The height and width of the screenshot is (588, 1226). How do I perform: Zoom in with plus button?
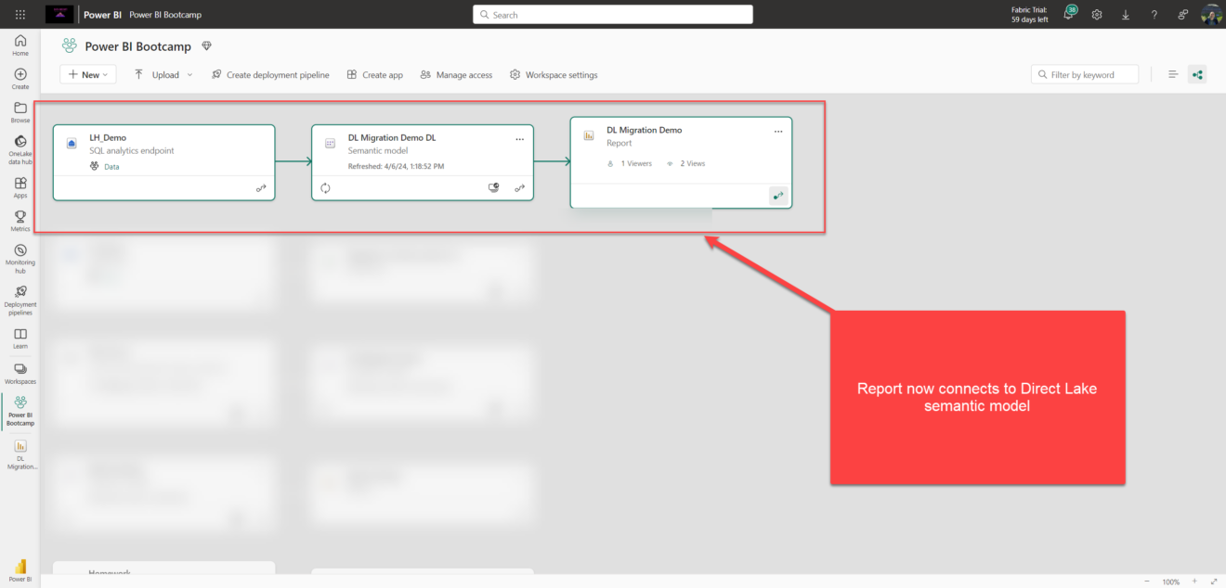point(1194,582)
